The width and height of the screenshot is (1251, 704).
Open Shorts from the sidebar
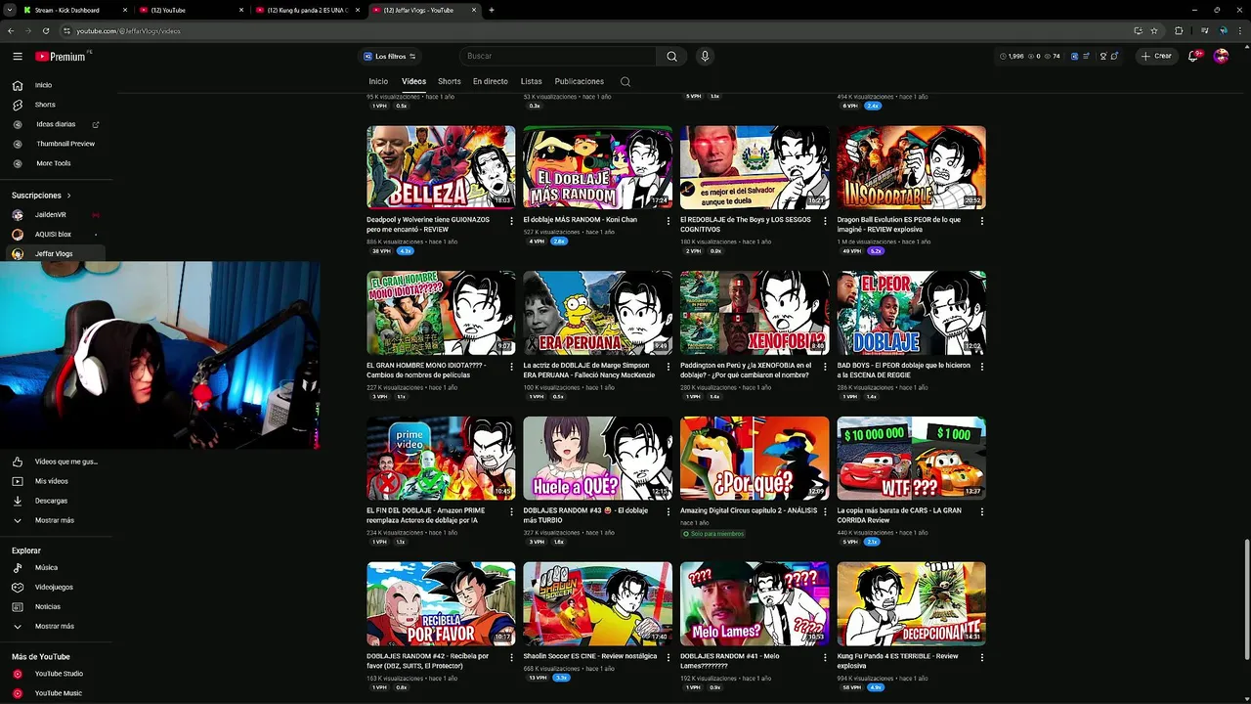click(x=56, y=105)
